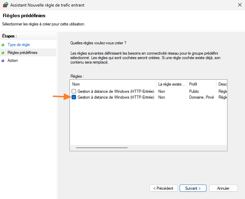Click the firewall wizard title bar icon
Image resolution: width=245 pixels, height=199 pixels.
(x=5, y=5)
